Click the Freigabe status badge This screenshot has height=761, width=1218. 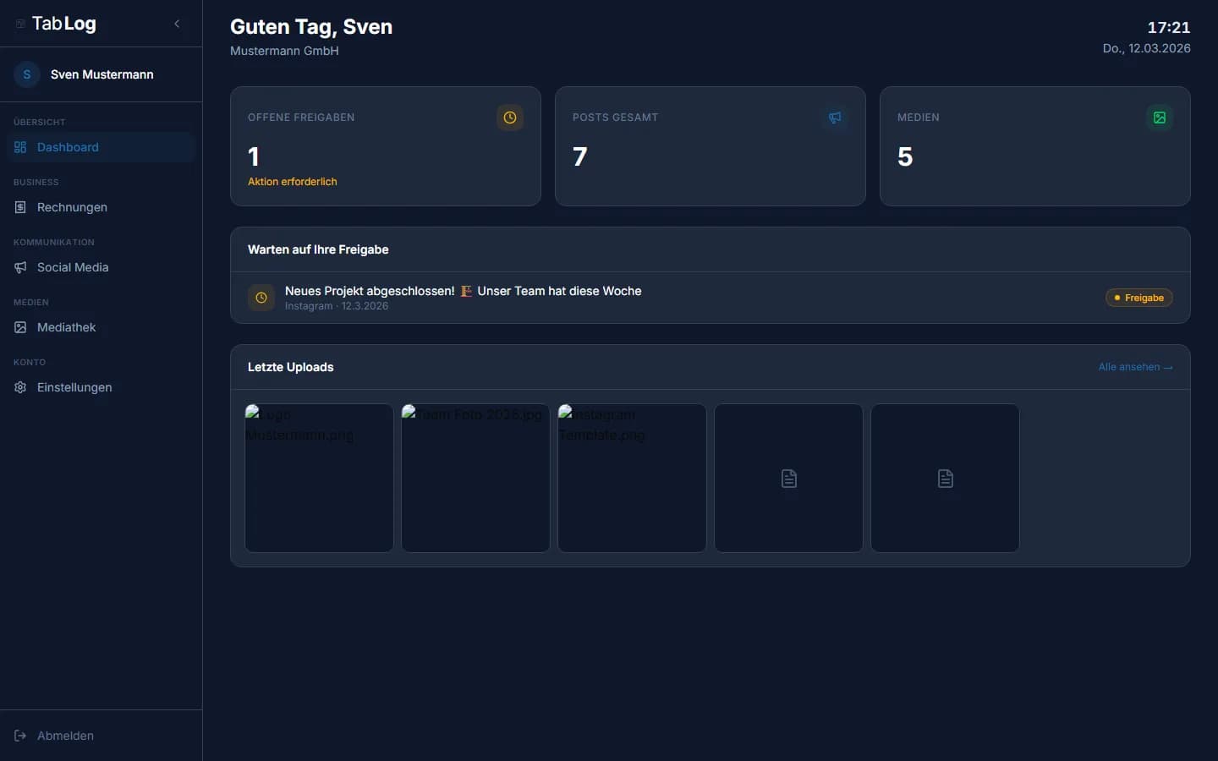[x=1138, y=298]
